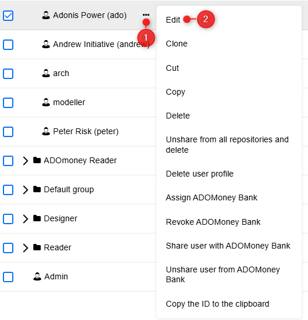Viewport: 308px width, 320px height.
Task: Click the user icon beside Peter Risk
Action: (x=46, y=131)
